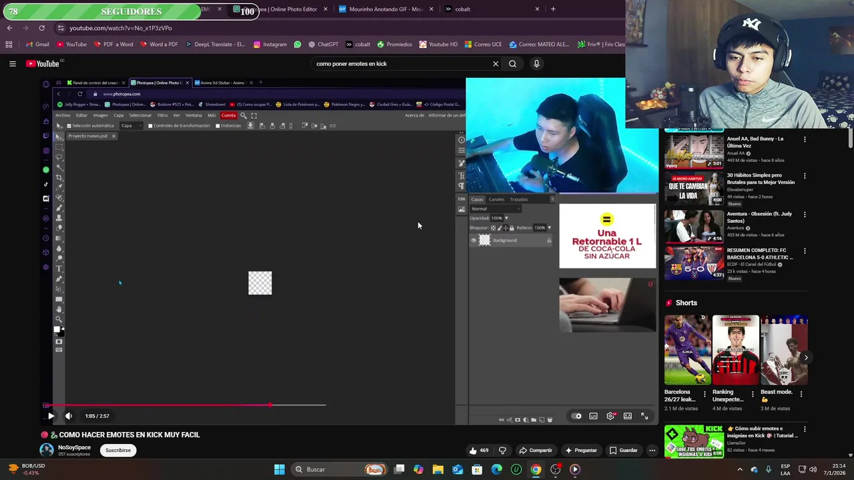This screenshot has height=480, width=854.
Task: Select the Move tool in Photopea toolbar
Action: 59,137
